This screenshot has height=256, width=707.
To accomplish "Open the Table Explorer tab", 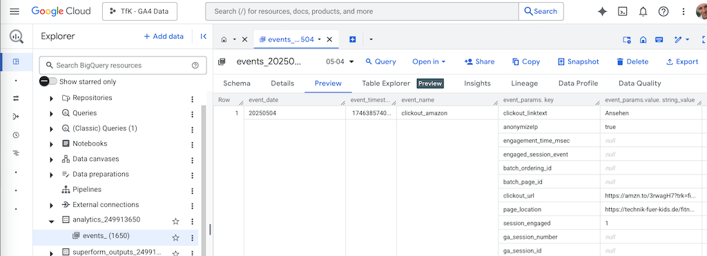I will coord(386,83).
